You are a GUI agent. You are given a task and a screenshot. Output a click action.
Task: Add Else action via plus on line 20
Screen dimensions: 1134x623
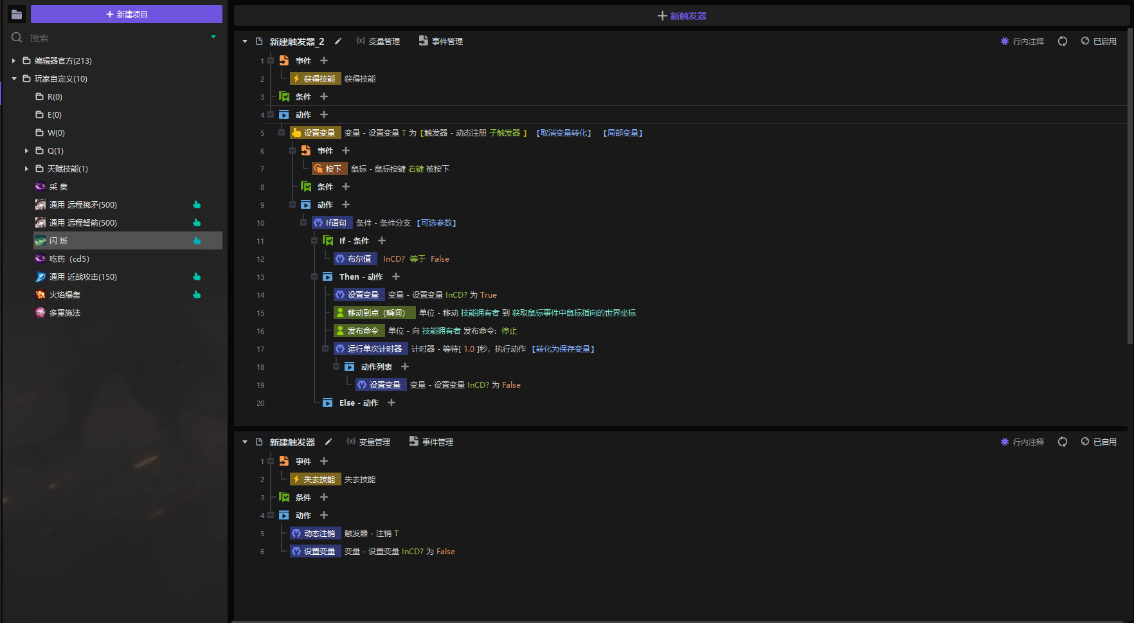392,403
